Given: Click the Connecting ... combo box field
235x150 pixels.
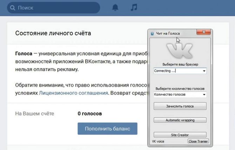Looking at the screenshot, I should 180,71.
